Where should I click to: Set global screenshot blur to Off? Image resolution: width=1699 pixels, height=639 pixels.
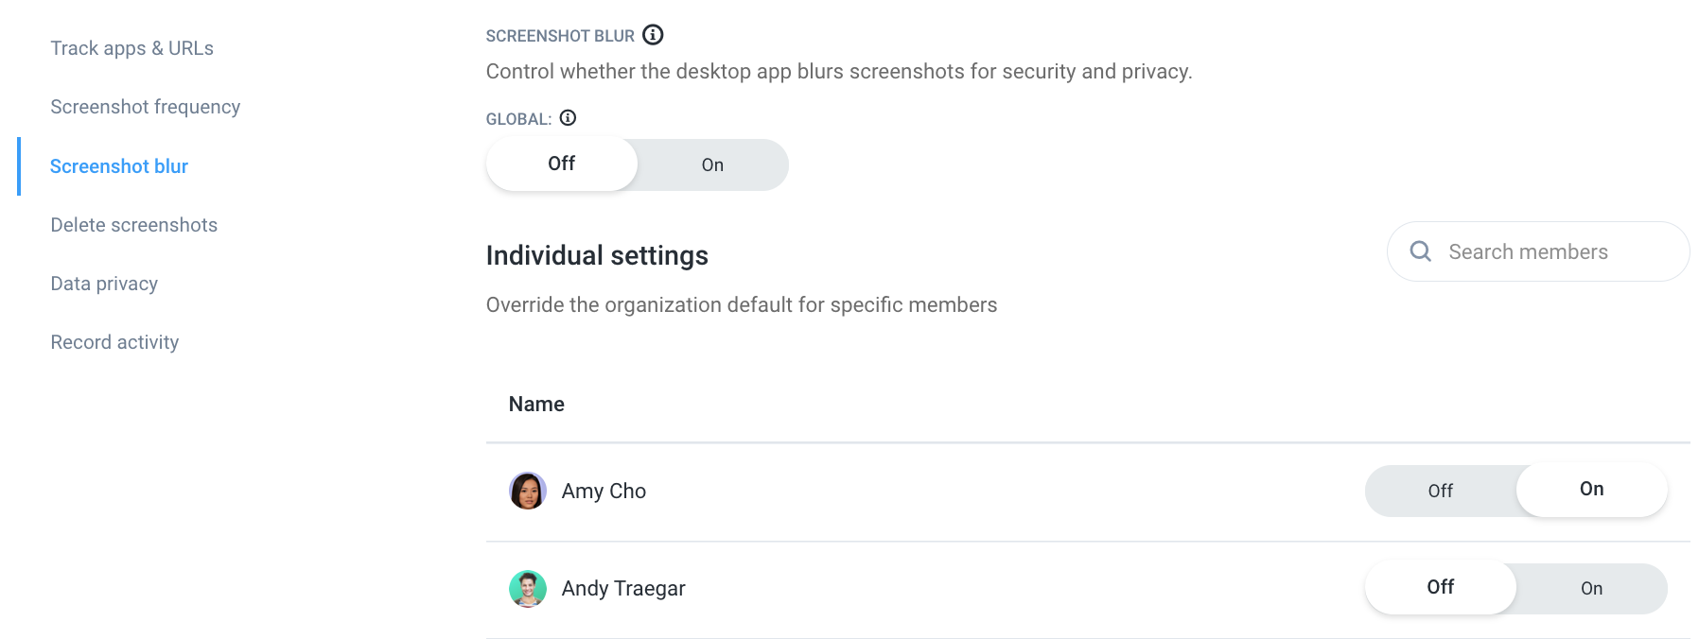click(561, 163)
